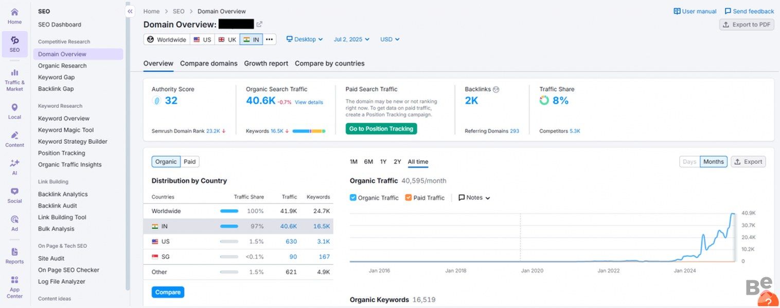Open the AI sparkle icon
The image size is (780, 308).
coord(14,164)
